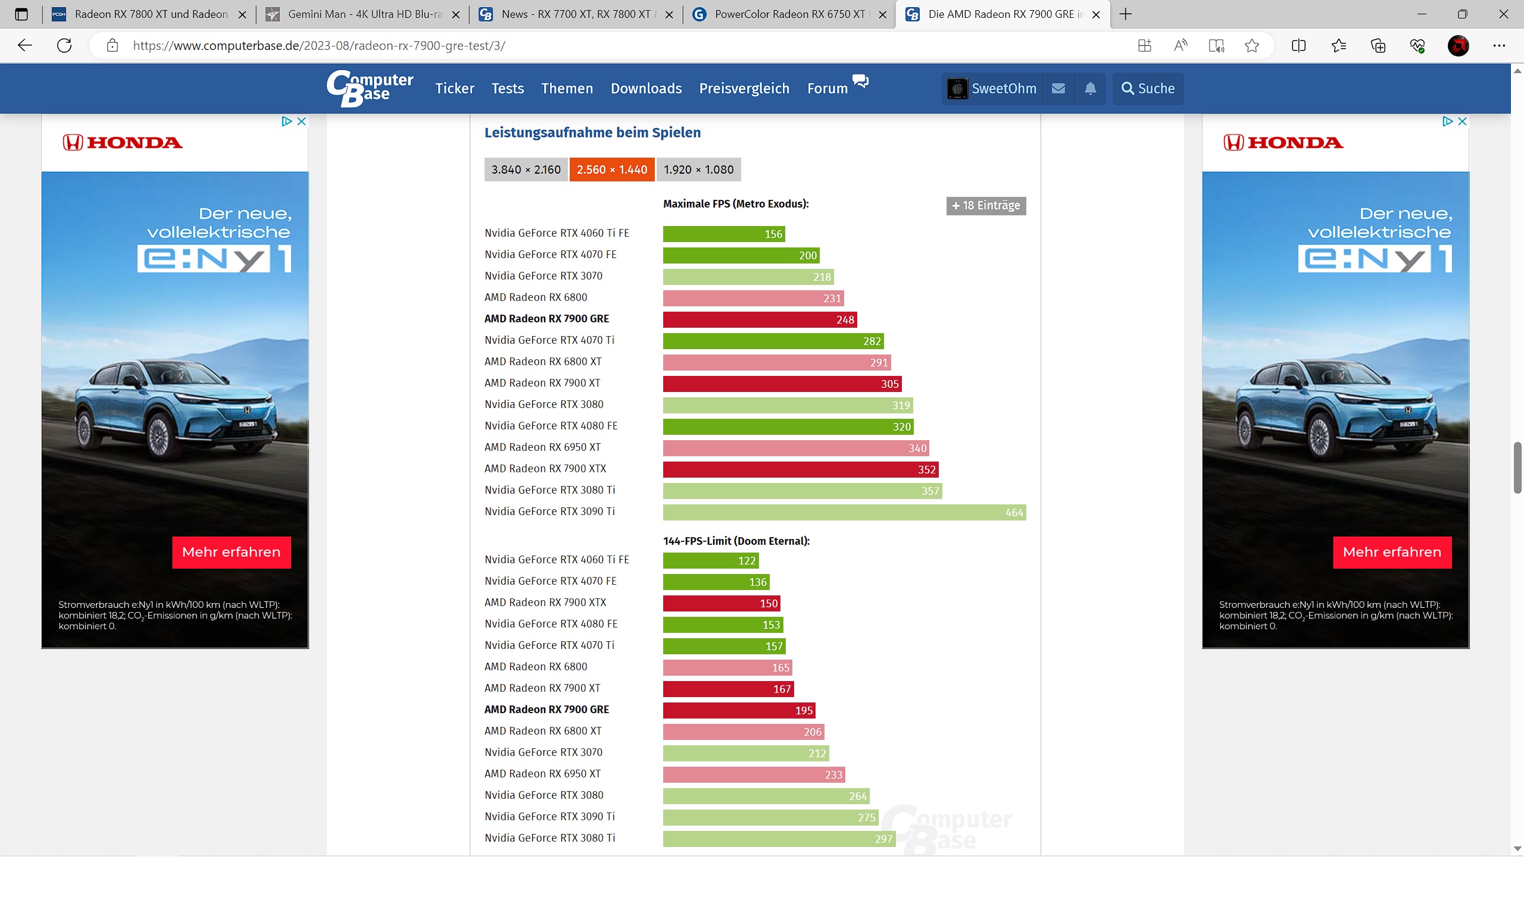The image size is (1524, 916).
Task: Click the ComputerBase mail envelope icon
Action: [1058, 88]
